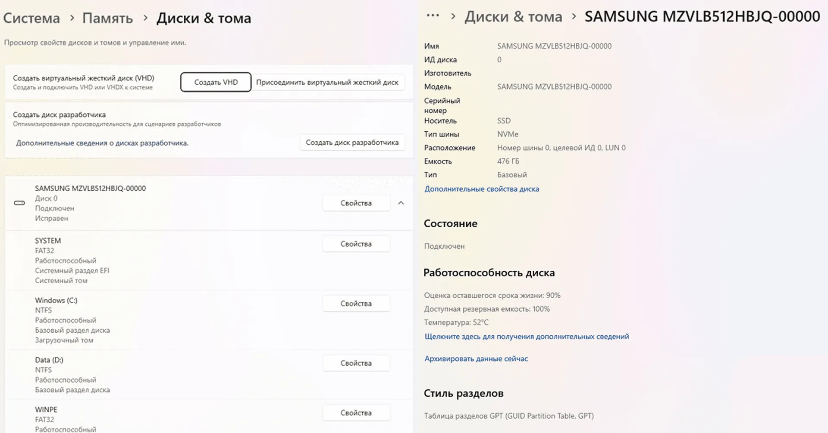Viewport: 828px width, 433px height.
Task: Click Присоединить виртуальный жесткий диск
Action: pyautogui.click(x=328, y=82)
